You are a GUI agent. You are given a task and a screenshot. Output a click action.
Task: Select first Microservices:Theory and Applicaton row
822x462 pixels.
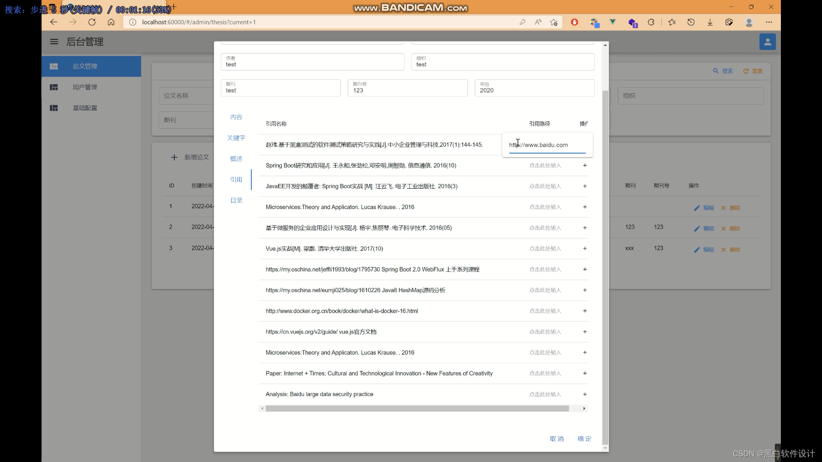click(340, 207)
